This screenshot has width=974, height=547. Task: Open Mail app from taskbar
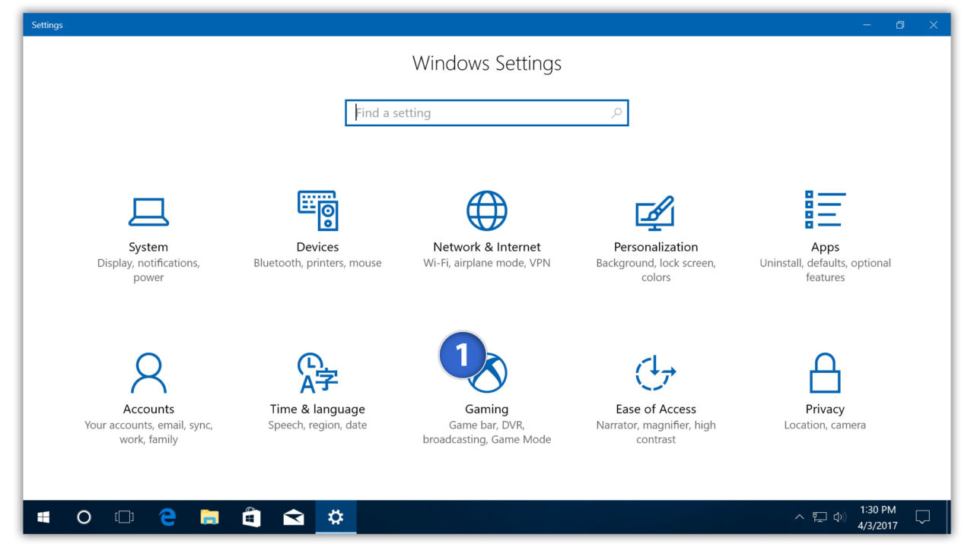tap(293, 517)
